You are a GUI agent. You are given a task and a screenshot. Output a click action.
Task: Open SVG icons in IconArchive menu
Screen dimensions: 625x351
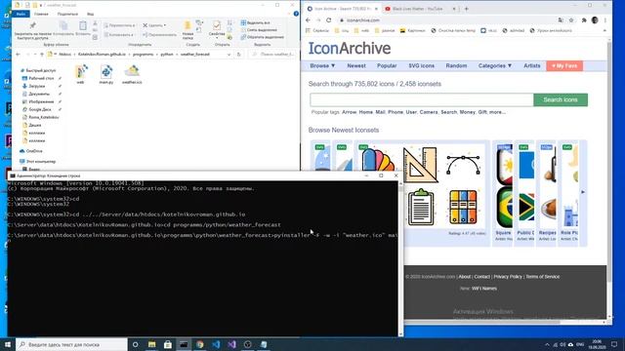point(421,65)
